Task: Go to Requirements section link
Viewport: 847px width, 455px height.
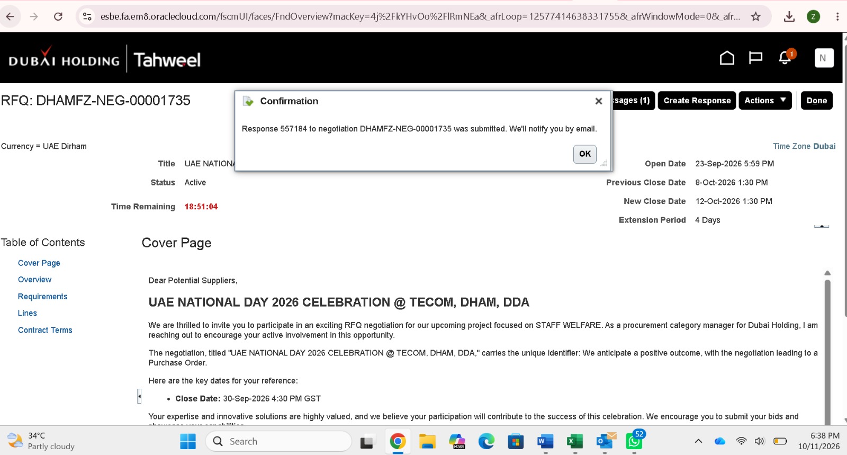Action: coord(43,297)
